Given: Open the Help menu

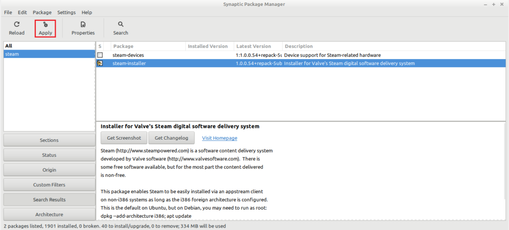Looking at the screenshot, I should click(x=87, y=12).
